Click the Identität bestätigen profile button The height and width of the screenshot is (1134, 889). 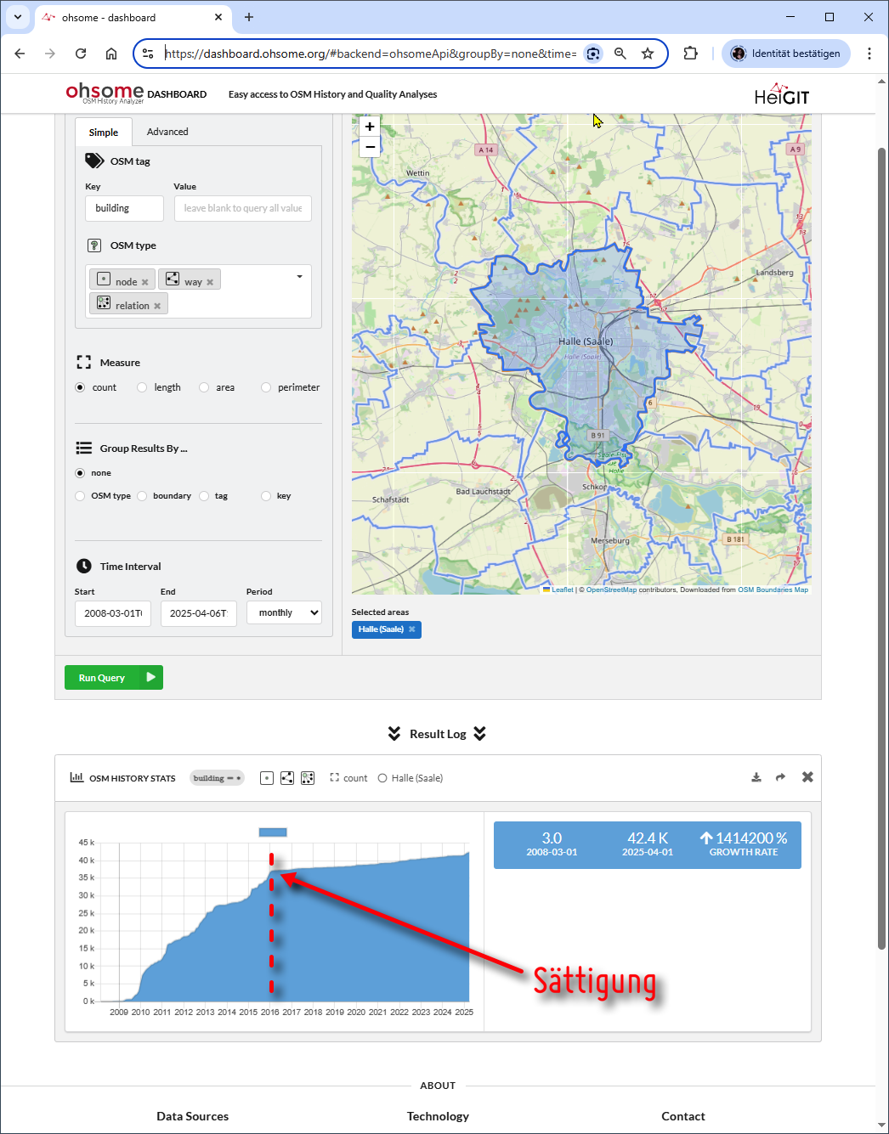click(x=786, y=54)
